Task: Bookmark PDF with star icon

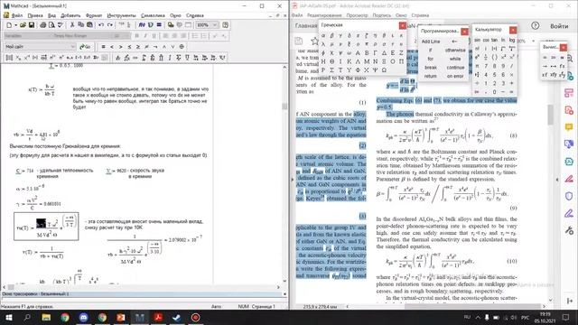Action: (314, 42)
